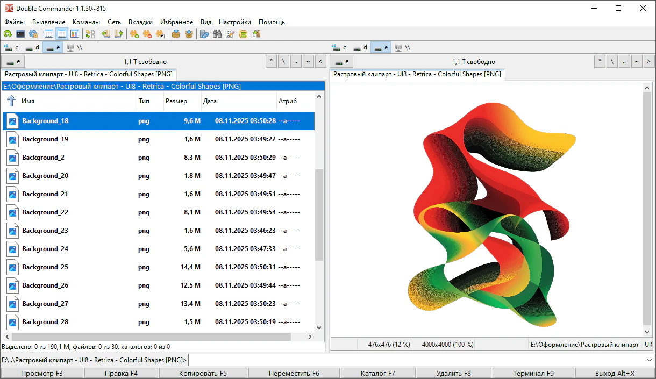Click the multi-rename tool icon with pencil

click(230, 34)
